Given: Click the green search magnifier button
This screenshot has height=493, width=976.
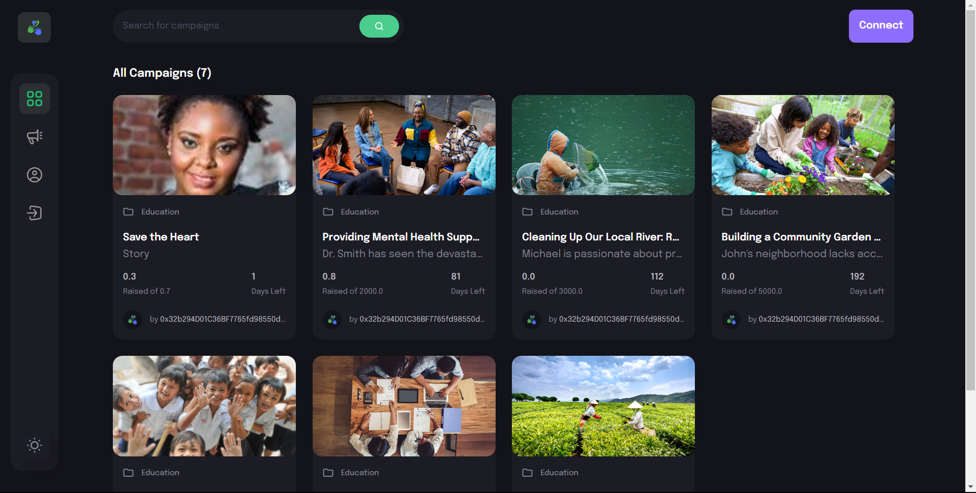Looking at the screenshot, I should tap(379, 26).
